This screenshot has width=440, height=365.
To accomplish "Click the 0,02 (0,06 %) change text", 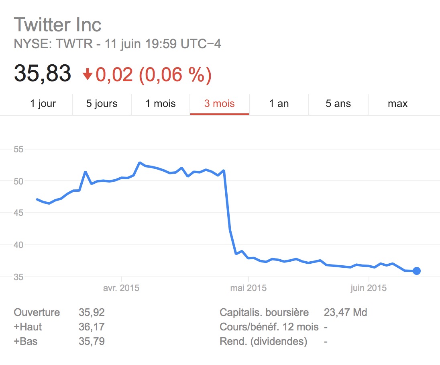I will pyautogui.click(x=153, y=75).
